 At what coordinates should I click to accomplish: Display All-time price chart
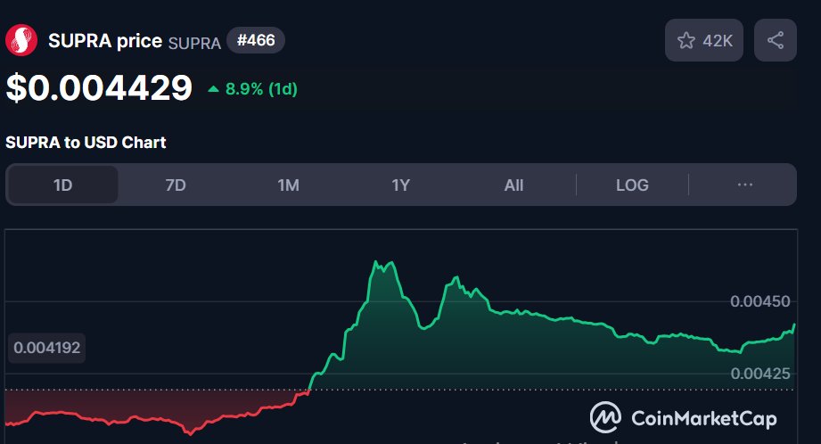513,185
